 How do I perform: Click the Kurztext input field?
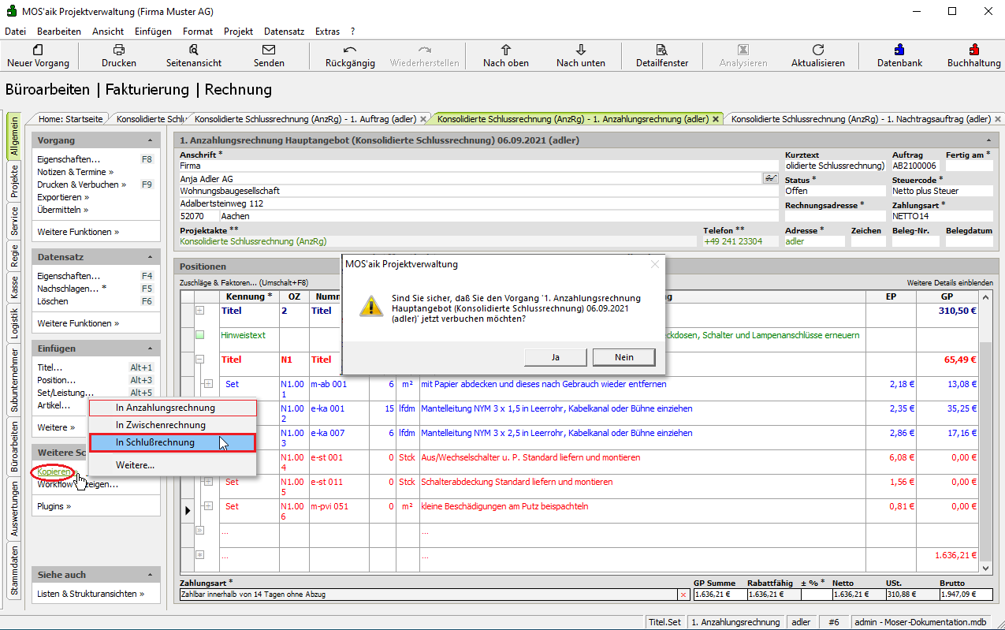(x=835, y=166)
